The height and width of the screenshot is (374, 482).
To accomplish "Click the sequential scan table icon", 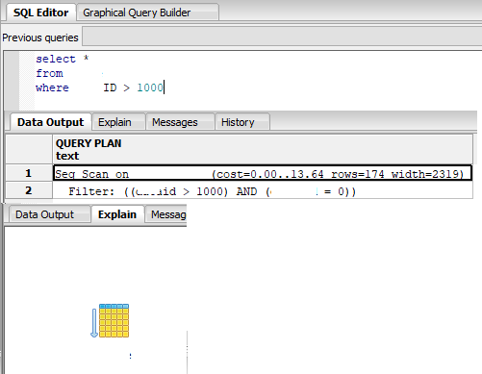I will pos(114,320).
